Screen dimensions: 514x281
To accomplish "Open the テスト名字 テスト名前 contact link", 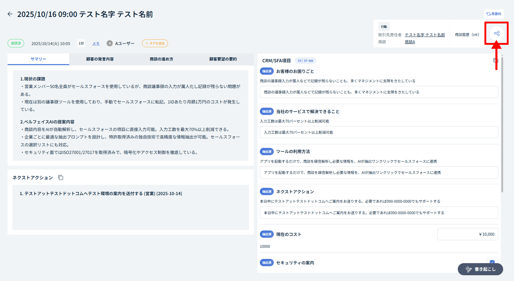I will click(425, 35).
